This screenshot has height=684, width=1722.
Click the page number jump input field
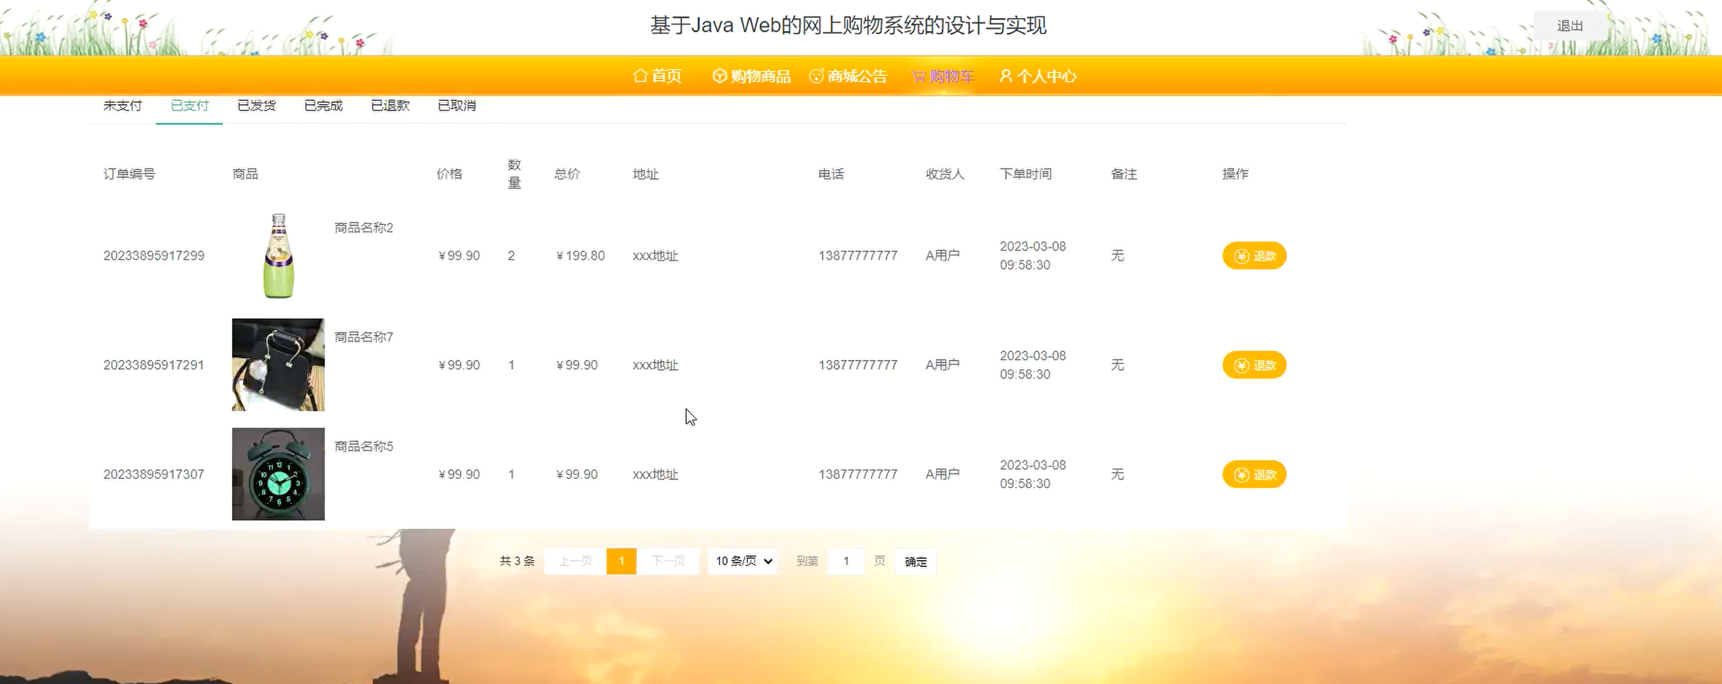click(x=845, y=561)
